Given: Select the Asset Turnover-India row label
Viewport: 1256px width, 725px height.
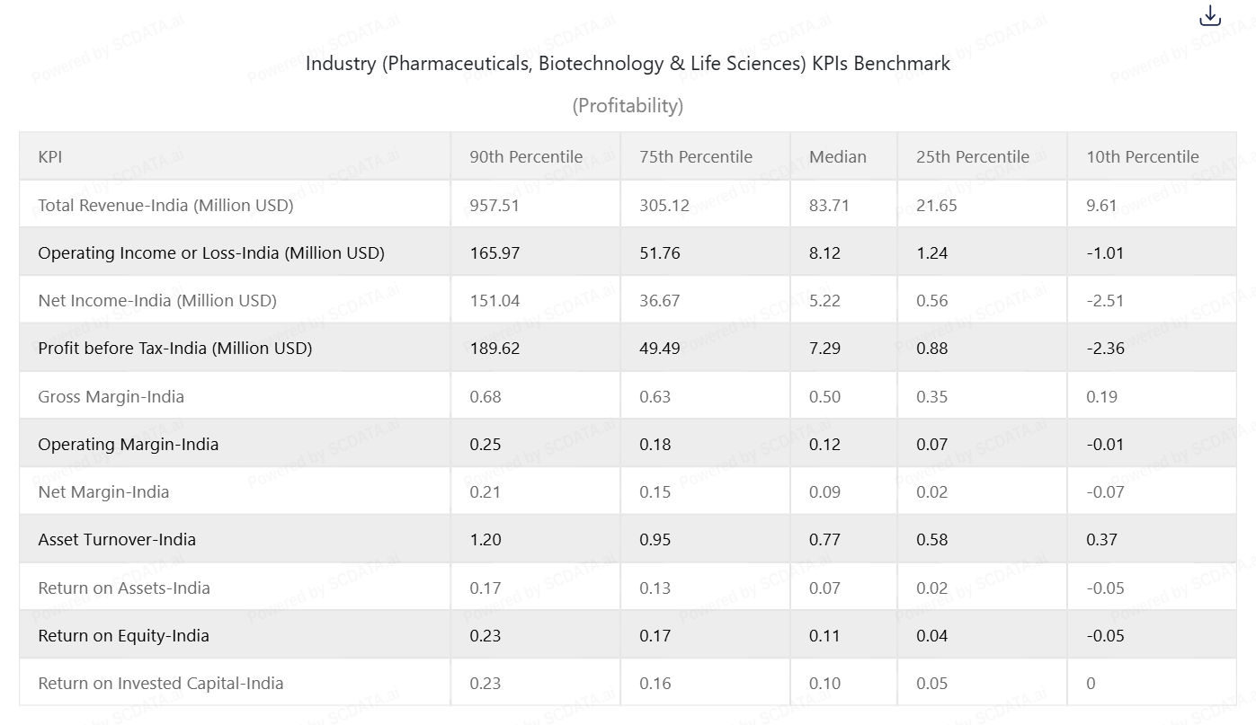Looking at the screenshot, I should pyautogui.click(x=117, y=540).
